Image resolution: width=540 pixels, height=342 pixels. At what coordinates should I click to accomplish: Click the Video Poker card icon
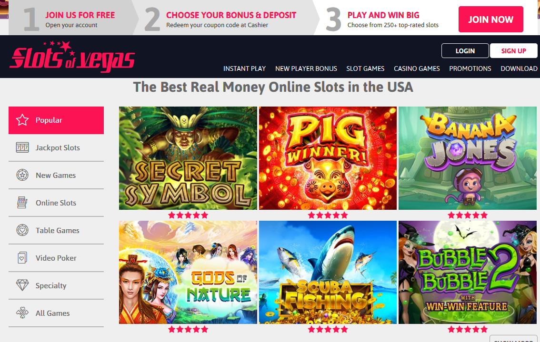pos(22,258)
